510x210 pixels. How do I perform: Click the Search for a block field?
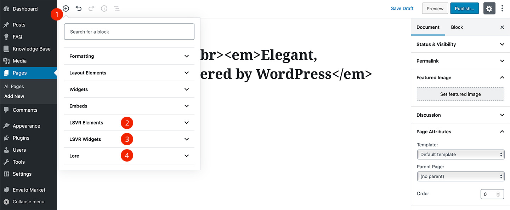(129, 32)
